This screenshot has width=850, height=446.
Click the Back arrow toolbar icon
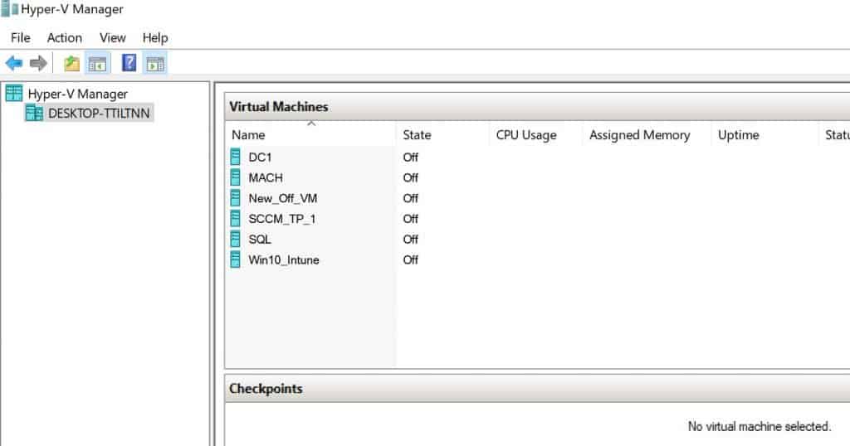coord(14,63)
